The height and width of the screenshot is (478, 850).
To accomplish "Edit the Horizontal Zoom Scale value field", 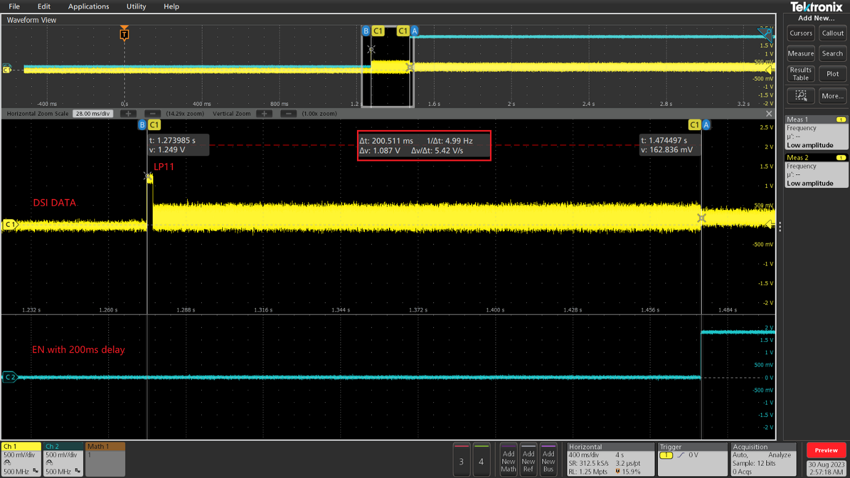I will click(92, 113).
